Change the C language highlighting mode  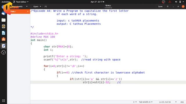pyautogui.click(x=135, y=102)
